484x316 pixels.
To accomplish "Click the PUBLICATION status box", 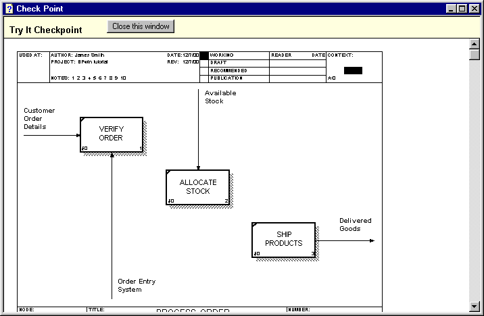I will (204, 78).
